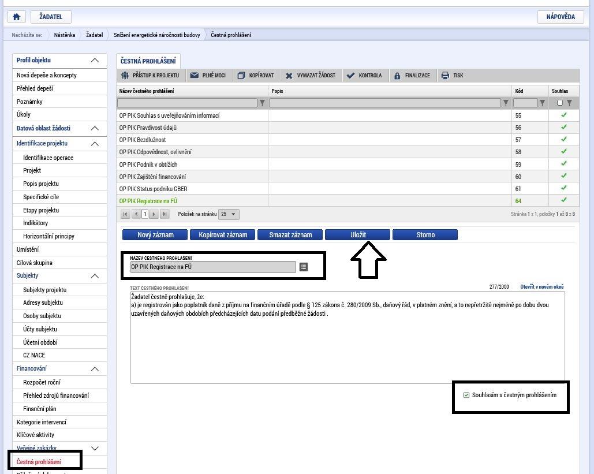The height and width of the screenshot is (474, 594).
Task: Click Kopírovat in the toolbar
Action: click(256, 76)
